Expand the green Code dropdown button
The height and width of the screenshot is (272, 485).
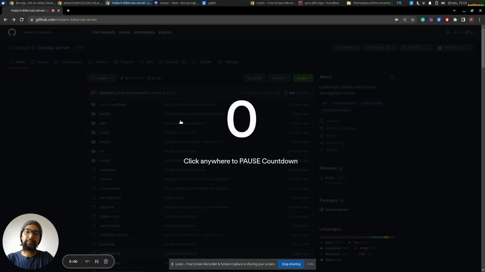point(303,78)
